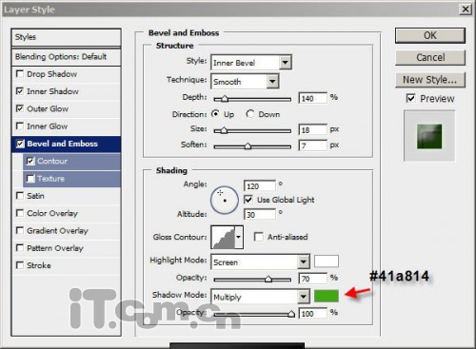Image resolution: width=476 pixels, height=349 pixels.
Task: Click the green shadow color swatch
Action: 327,296
